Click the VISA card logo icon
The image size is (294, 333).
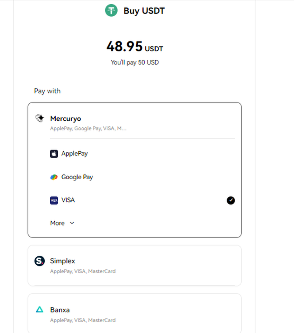coord(54,200)
